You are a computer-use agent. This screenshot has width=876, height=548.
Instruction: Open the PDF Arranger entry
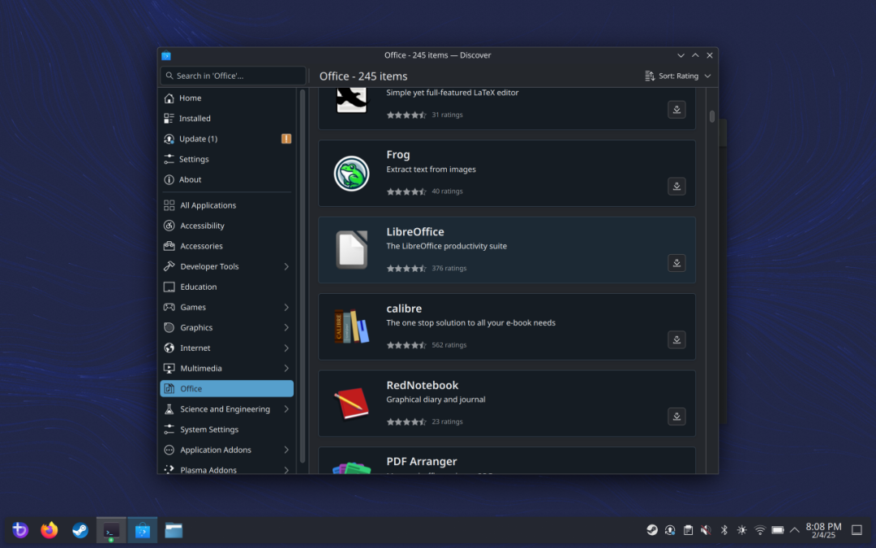[x=507, y=461]
